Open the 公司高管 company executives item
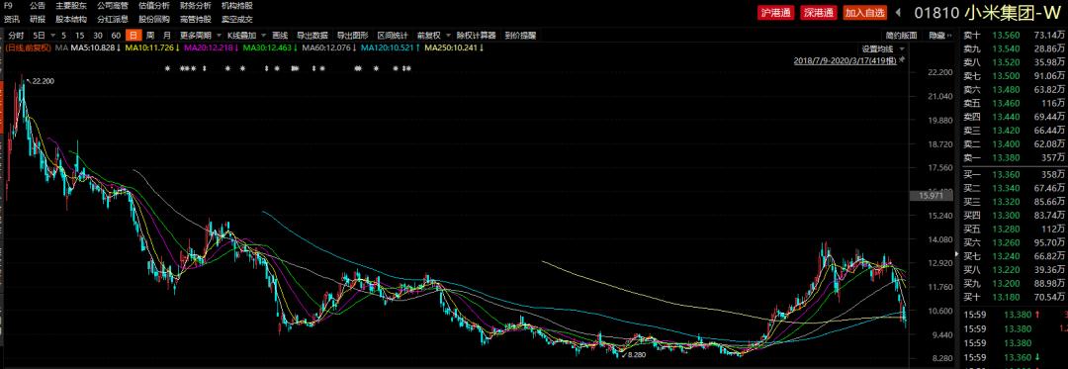The height and width of the screenshot is (369, 1068). point(113,6)
